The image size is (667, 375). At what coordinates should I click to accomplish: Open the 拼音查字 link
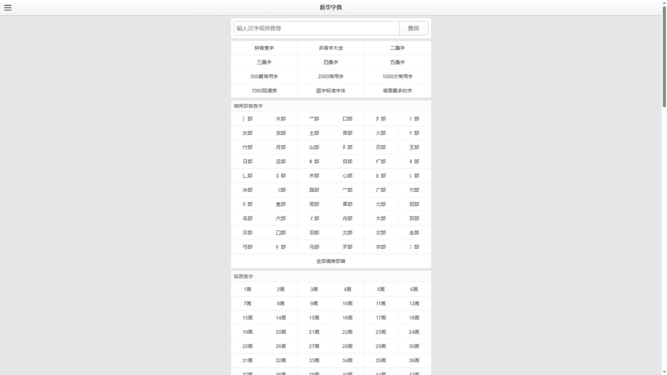pos(264,48)
